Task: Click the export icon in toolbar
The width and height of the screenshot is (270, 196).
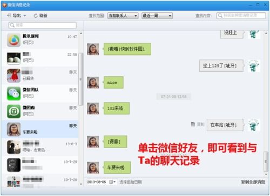Action: tap(9, 16)
